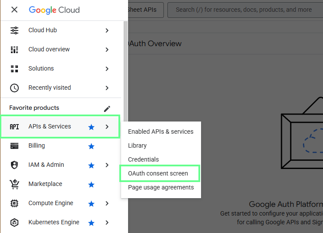Unpin APIs & Services using its star
The image size is (323, 233).
click(x=91, y=127)
